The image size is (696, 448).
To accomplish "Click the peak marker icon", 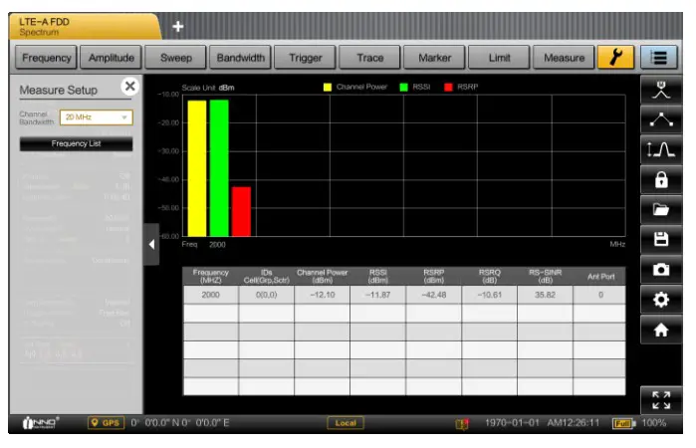I will tap(661, 91).
